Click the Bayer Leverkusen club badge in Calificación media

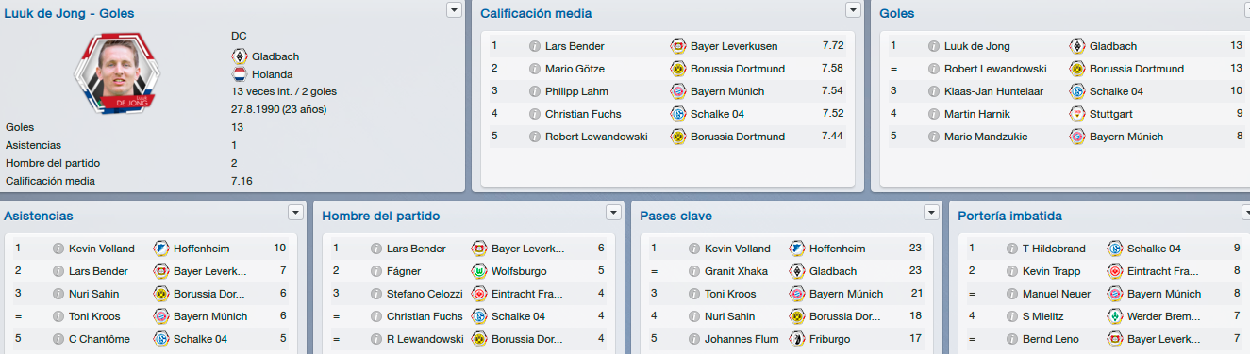click(677, 46)
